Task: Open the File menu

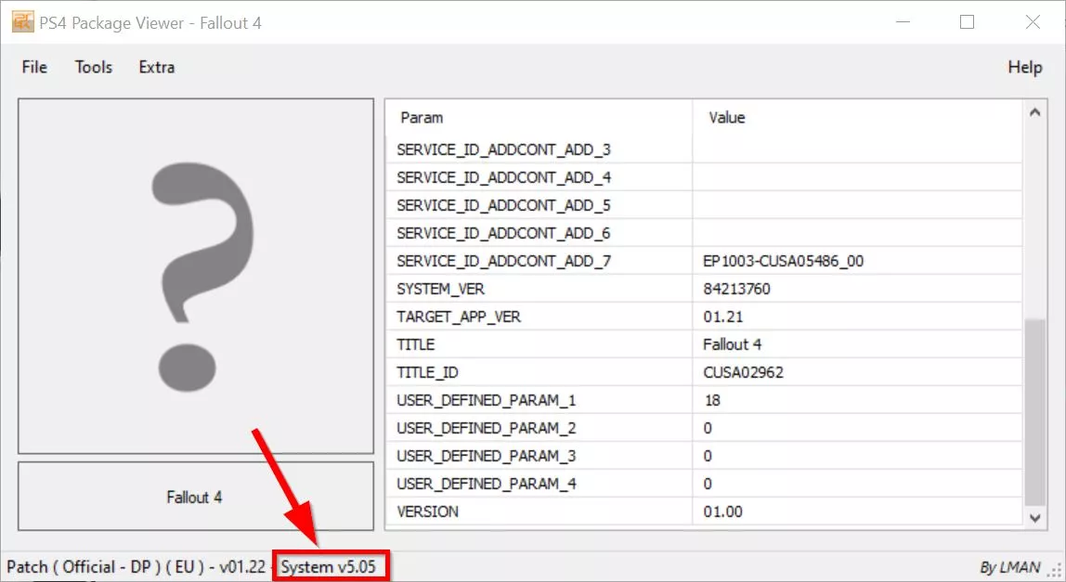Action: [x=34, y=67]
